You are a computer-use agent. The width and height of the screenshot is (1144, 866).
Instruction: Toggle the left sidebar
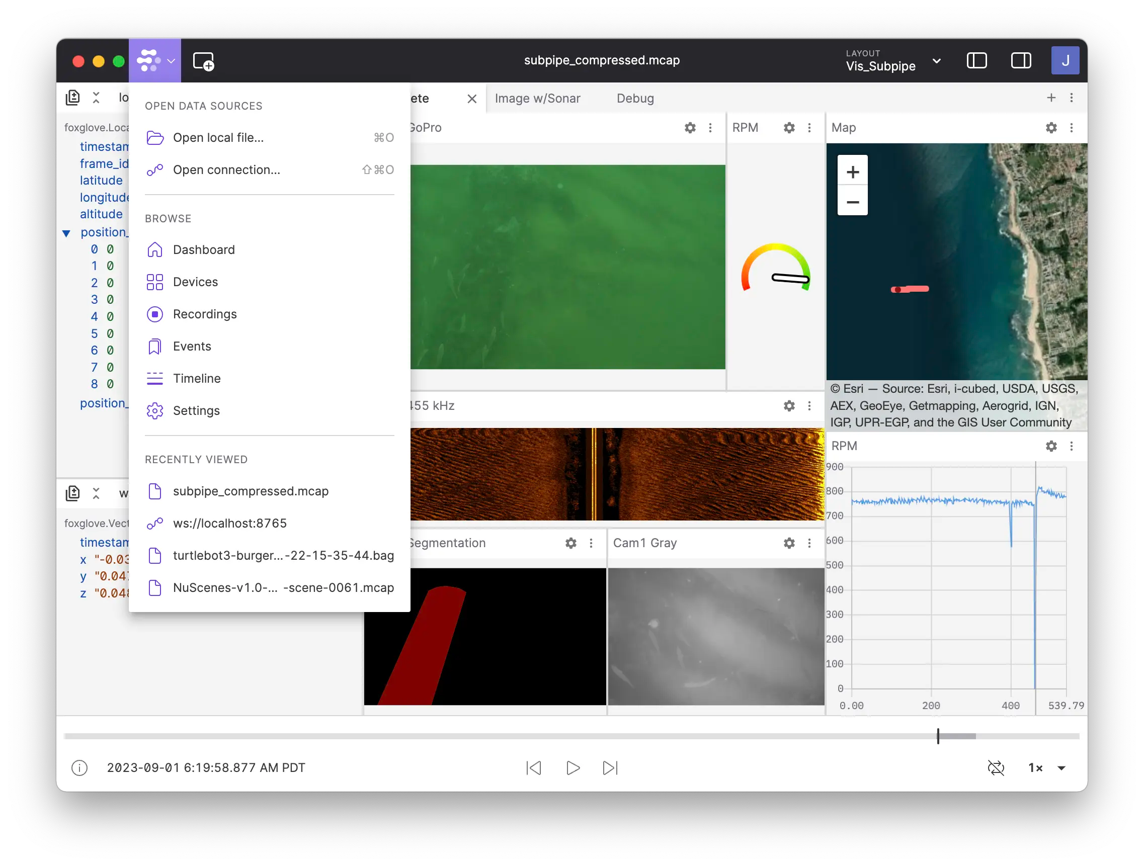976,60
